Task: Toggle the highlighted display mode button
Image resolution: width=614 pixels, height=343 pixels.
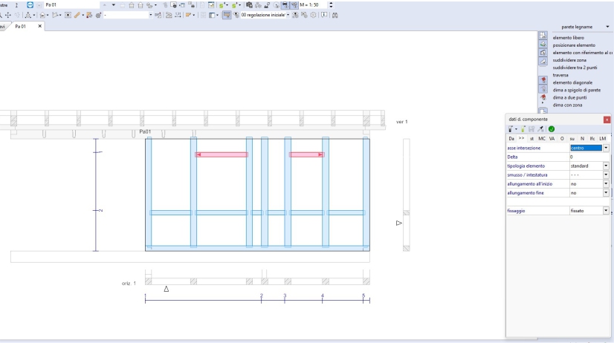Action: 227,15
